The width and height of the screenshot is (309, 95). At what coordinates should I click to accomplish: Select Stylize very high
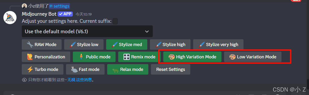tap(218, 44)
